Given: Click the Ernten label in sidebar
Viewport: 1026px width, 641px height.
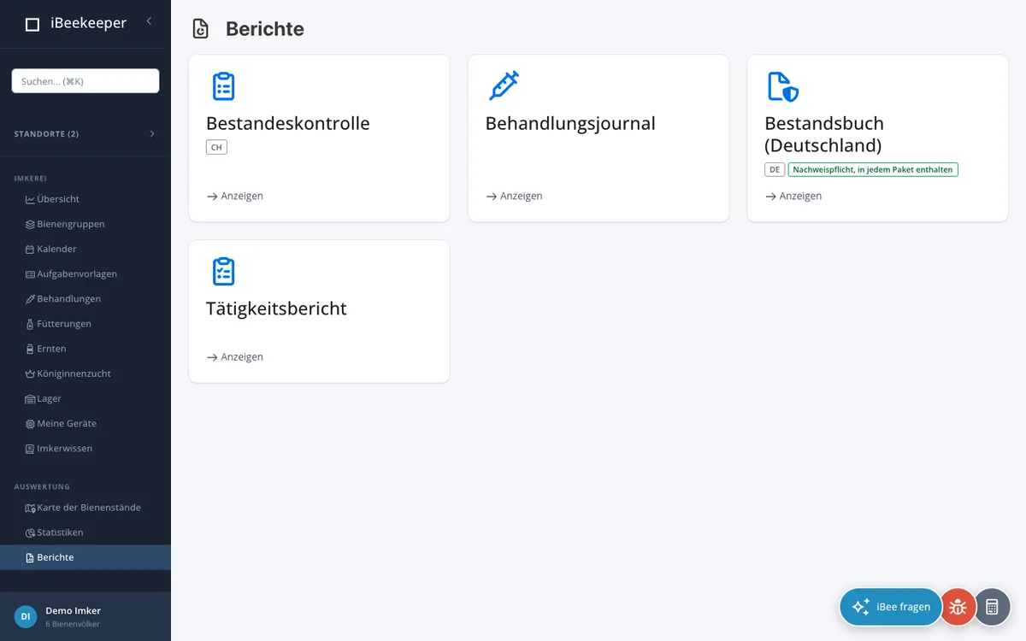Looking at the screenshot, I should pos(51,349).
